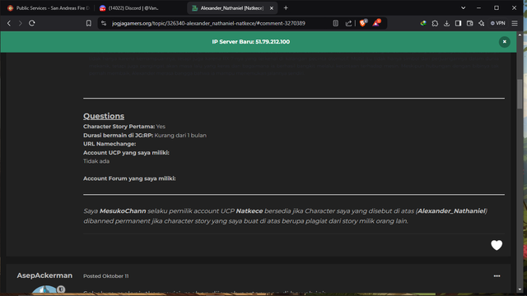Open a new browser tab
The width and height of the screenshot is (527, 296).
point(286,7)
